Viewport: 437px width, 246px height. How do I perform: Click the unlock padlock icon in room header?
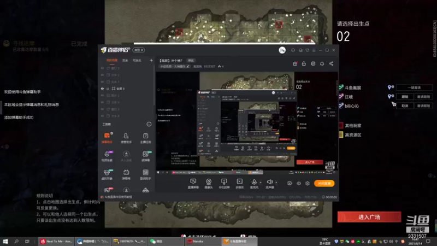304,63
